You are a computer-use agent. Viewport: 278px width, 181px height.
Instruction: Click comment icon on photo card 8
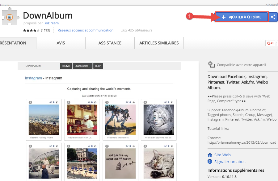point(166,146)
